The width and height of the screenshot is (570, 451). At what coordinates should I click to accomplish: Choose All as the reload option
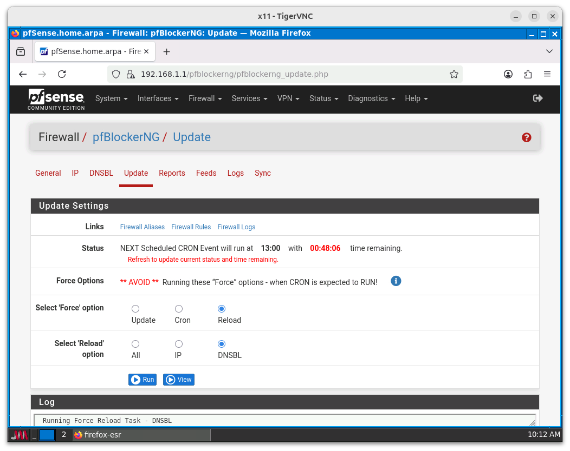135,344
